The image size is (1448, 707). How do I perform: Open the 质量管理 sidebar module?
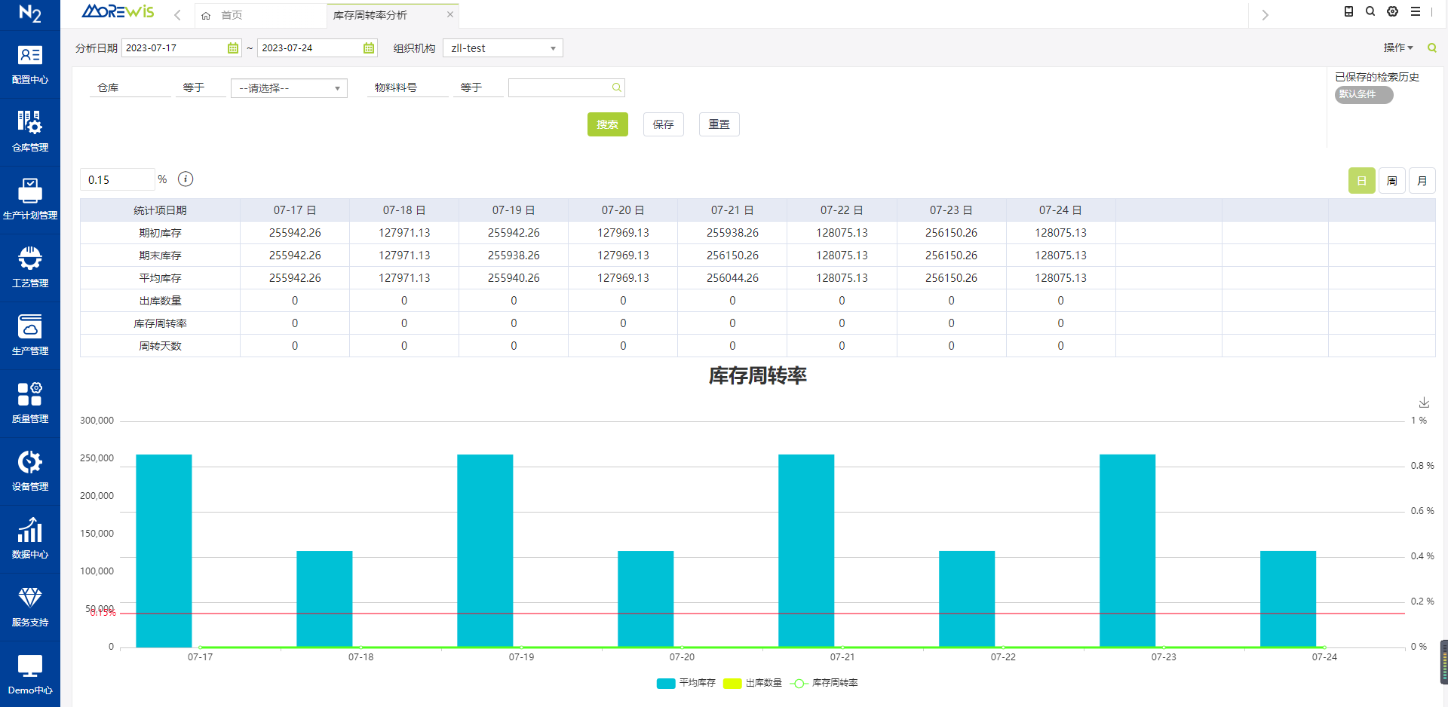click(x=30, y=402)
